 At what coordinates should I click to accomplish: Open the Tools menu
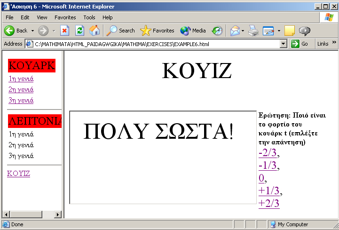click(x=89, y=17)
